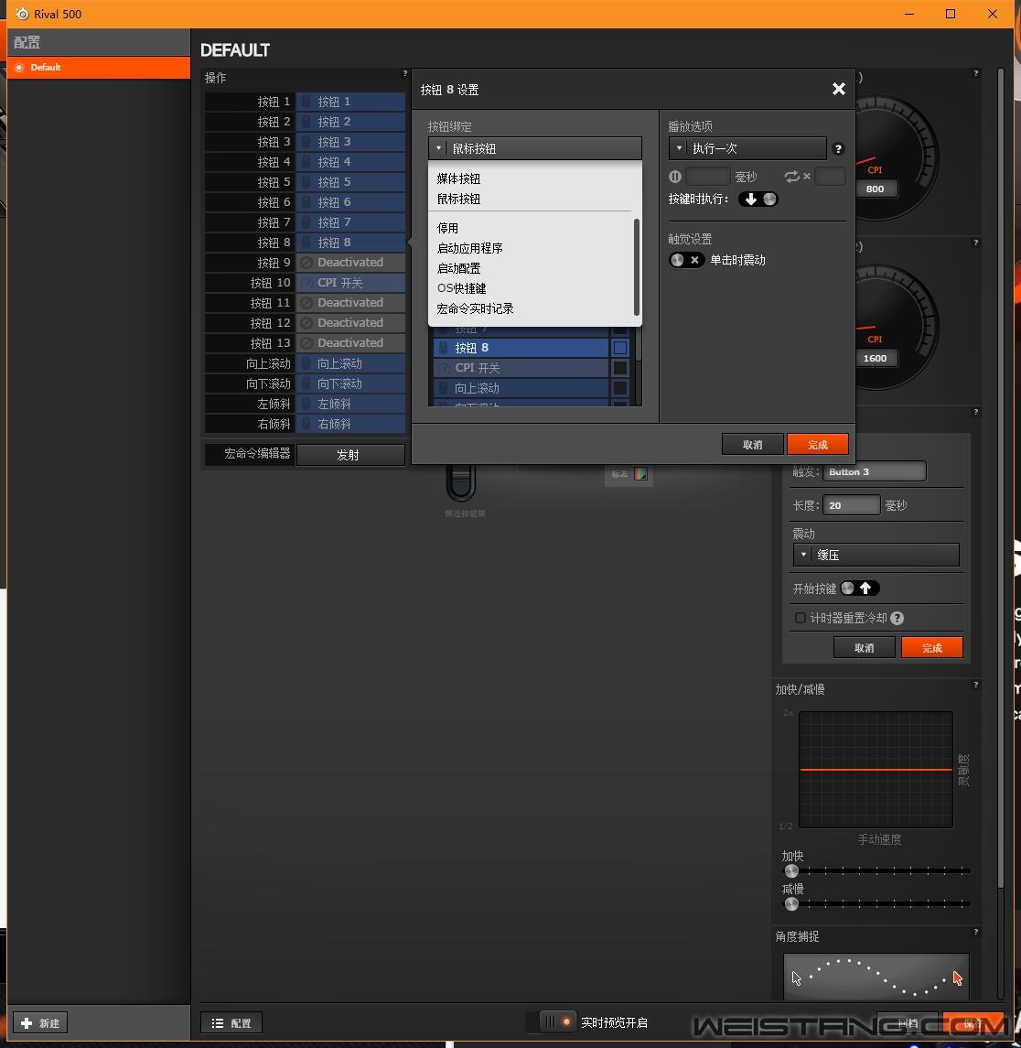Click deactivated icon in 按钮 13 row

[x=306, y=343]
